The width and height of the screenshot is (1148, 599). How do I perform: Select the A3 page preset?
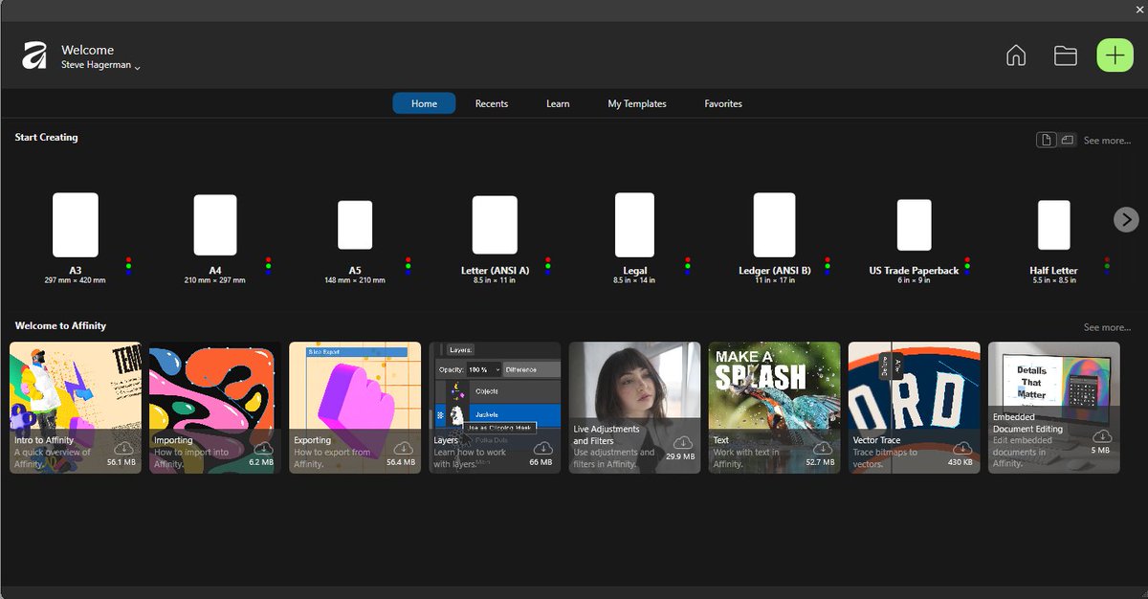point(75,225)
